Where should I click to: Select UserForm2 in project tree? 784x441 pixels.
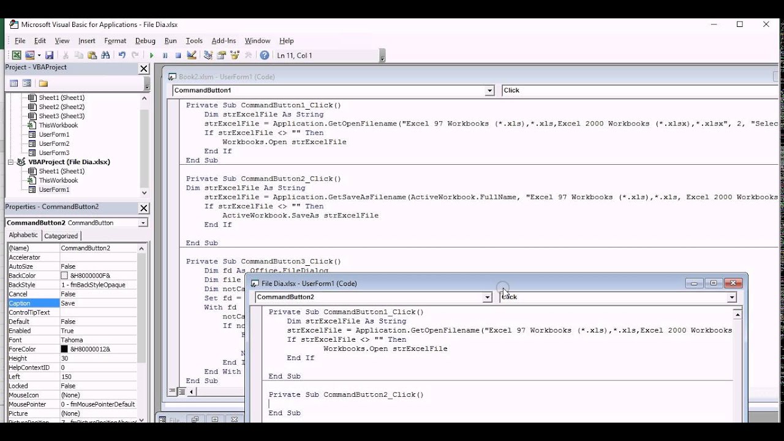point(54,143)
